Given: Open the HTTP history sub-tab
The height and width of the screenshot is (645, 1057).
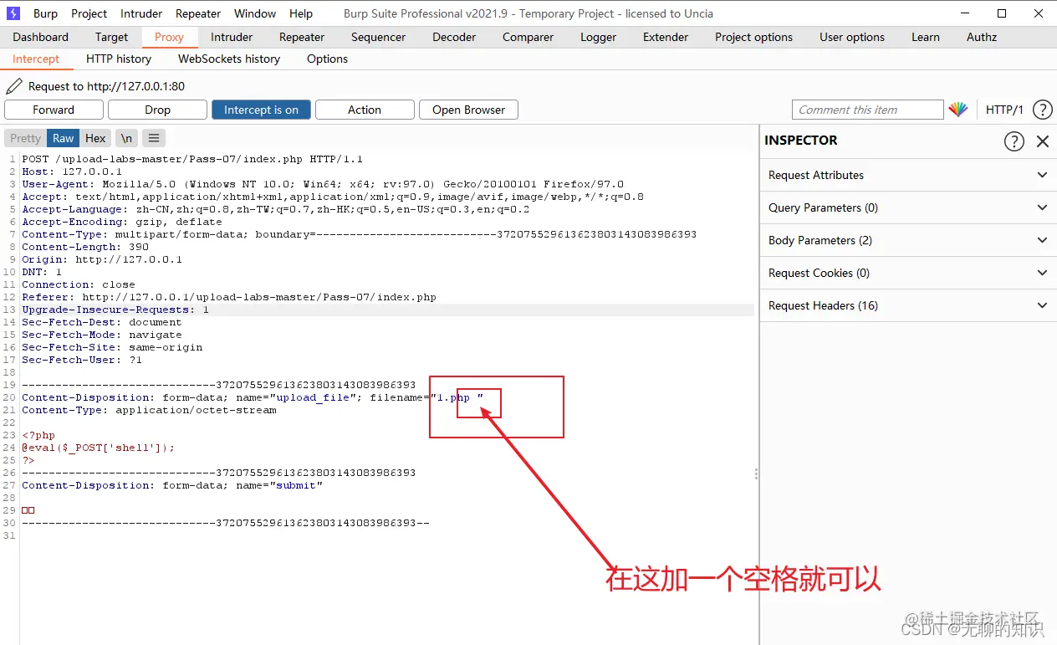Looking at the screenshot, I should click(119, 59).
